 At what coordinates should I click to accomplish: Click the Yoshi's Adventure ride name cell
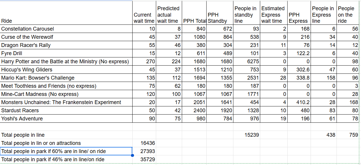[66, 119]
